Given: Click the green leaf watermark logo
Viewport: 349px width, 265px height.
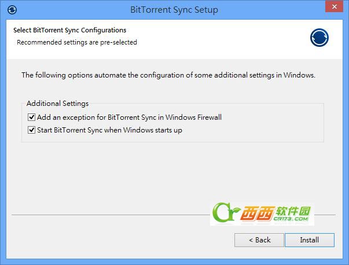Looking at the screenshot, I should pyautogui.click(x=219, y=214).
